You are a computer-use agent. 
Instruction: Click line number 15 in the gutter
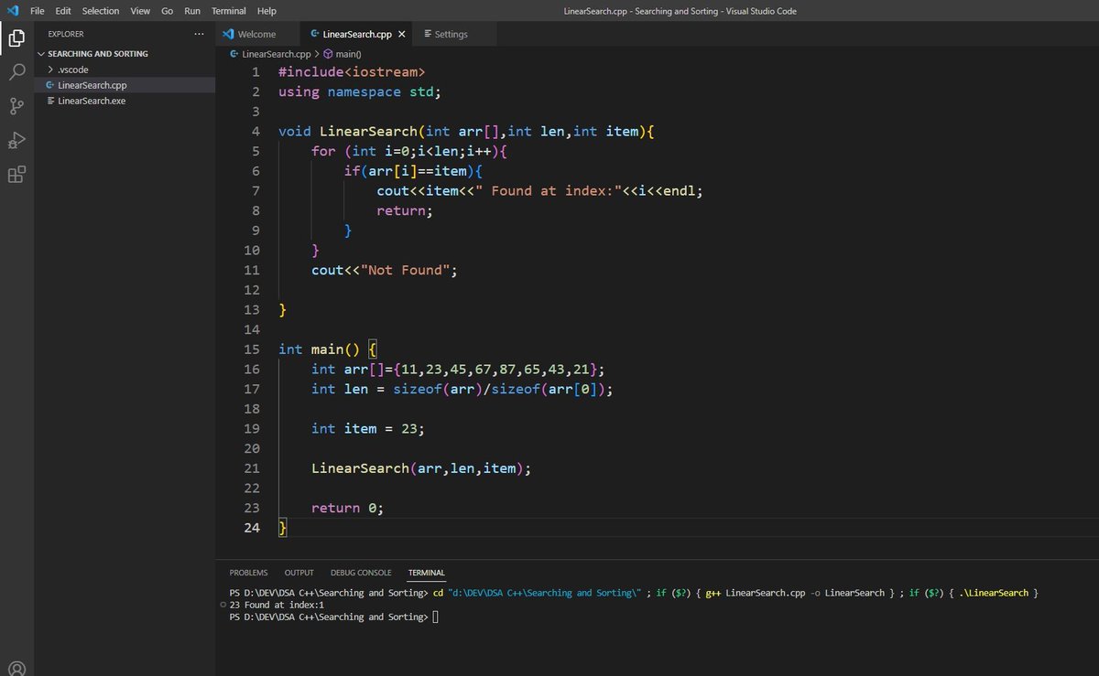252,349
